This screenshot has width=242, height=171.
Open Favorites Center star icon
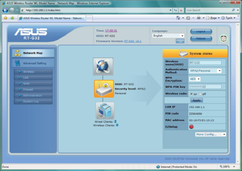5,18
